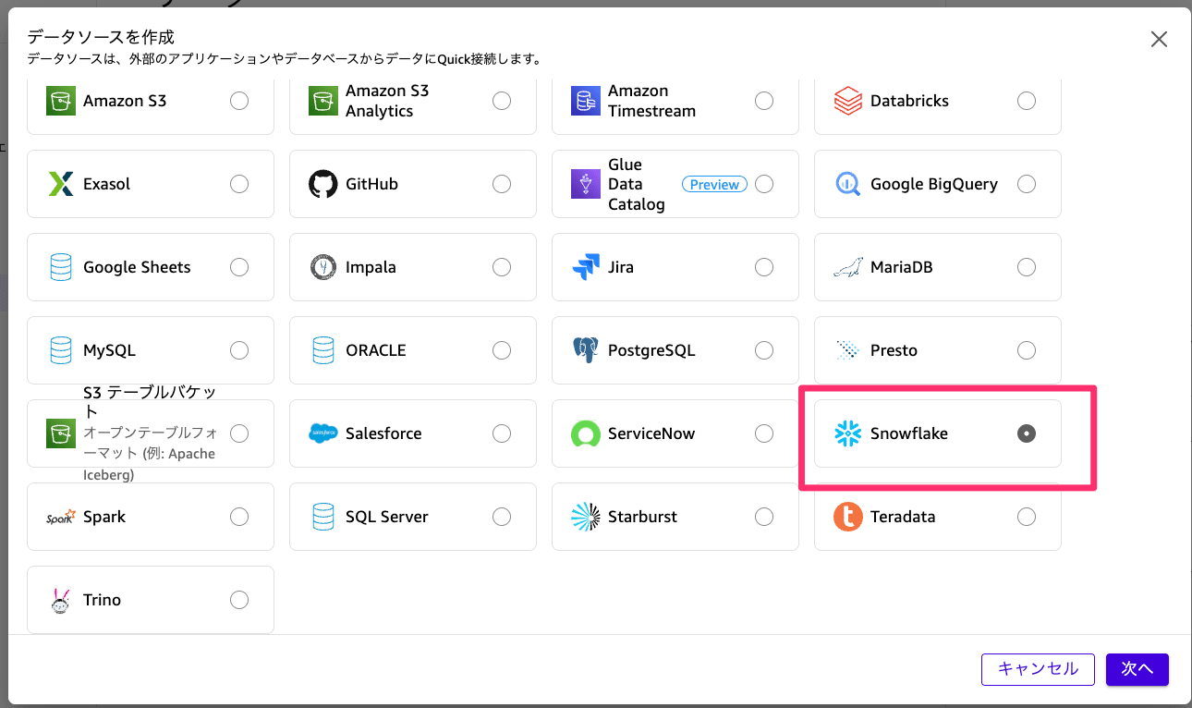Select the Glue Data Catalog radio button

click(x=764, y=184)
